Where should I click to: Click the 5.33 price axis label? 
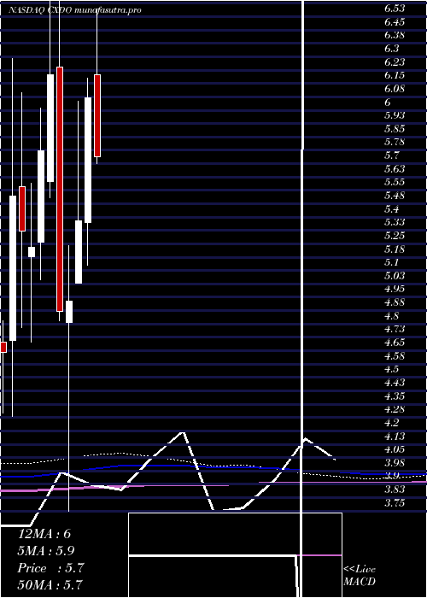[x=395, y=222]
